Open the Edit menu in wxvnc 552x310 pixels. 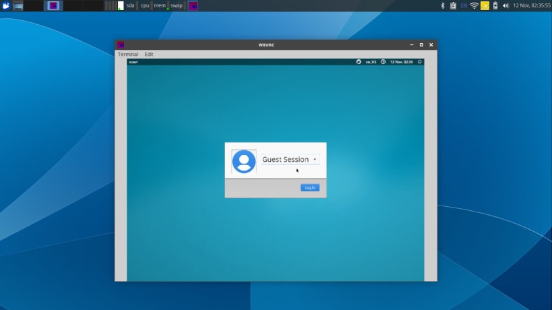(148, 54)
